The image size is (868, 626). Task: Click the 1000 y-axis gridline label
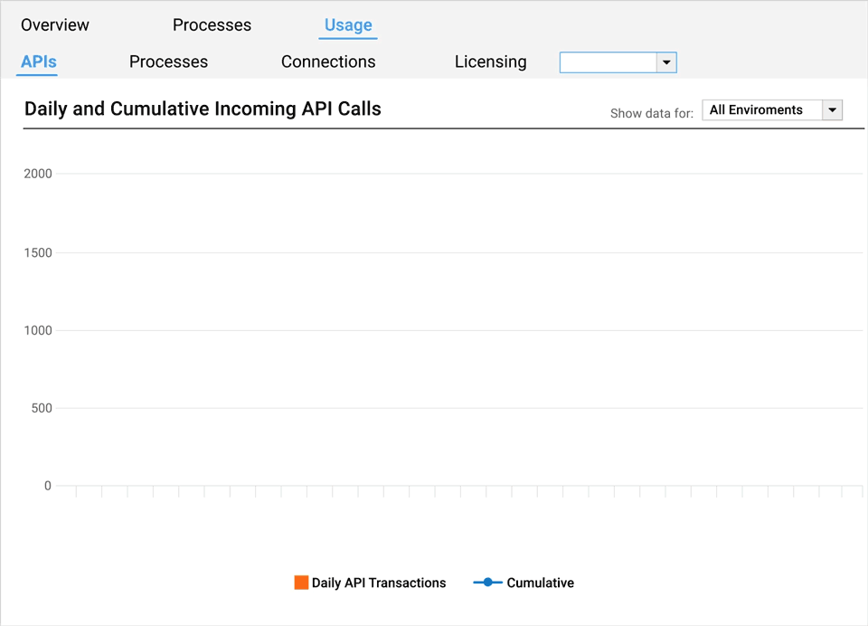[38, 330]
